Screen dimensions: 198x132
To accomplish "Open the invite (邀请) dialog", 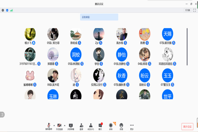I will tap(81, 126).
